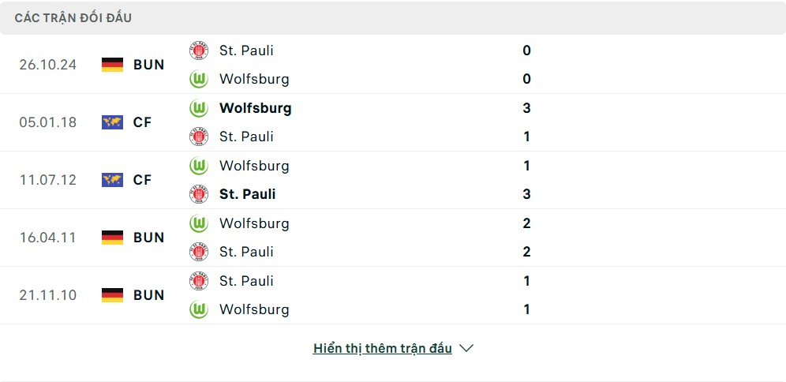Select CF competition label for 05.01.18 match

pyautogui.click(x=142, y=122)
